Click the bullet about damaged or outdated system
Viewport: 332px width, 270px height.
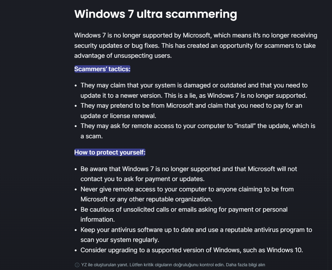[194, 90]
